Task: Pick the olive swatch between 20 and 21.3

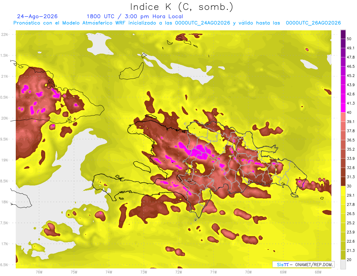Action: [x=343, y=255]
